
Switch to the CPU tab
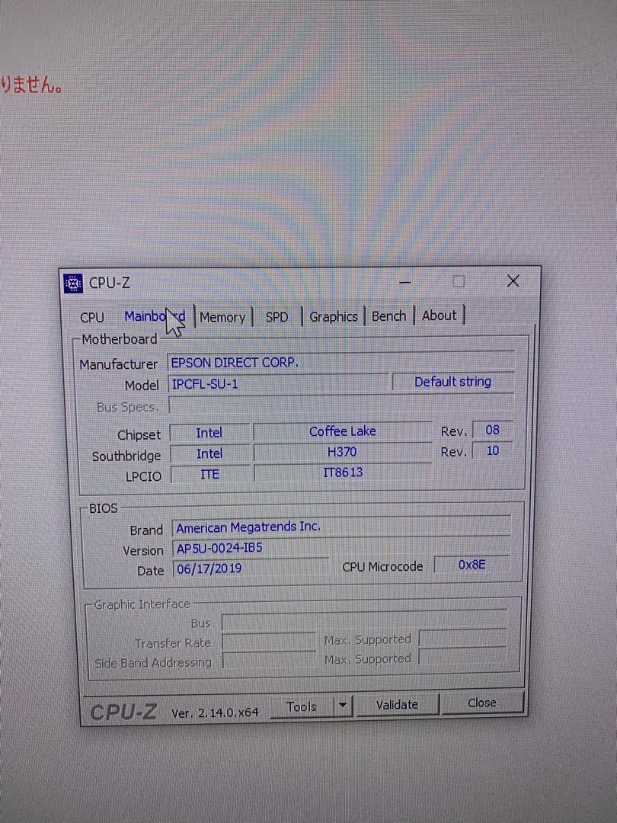[x=92, y=318]
